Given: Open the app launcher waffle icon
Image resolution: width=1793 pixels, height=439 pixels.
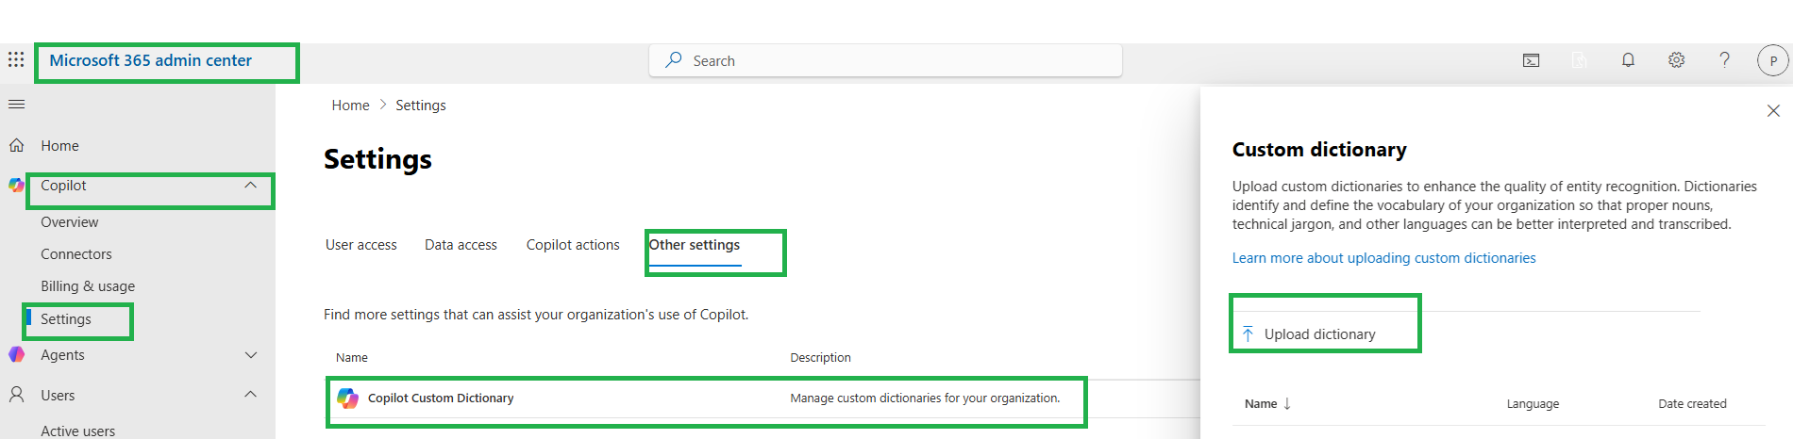Looking at the screenshot, I should coord(16,59).
